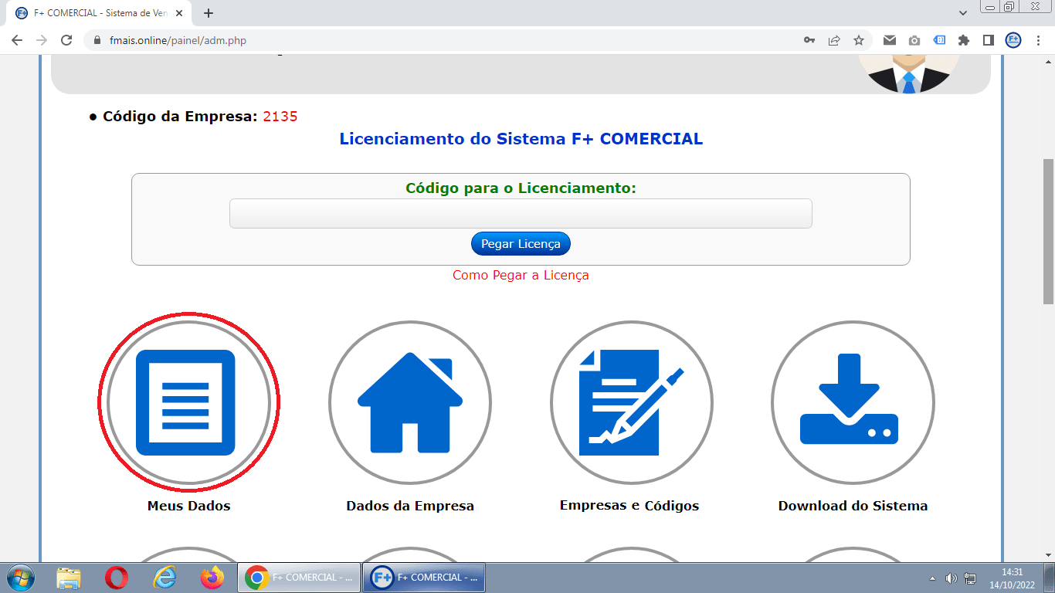Launch Internet Explorer from the taskbar

point(165,578)
